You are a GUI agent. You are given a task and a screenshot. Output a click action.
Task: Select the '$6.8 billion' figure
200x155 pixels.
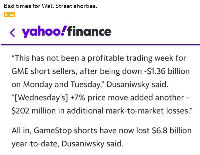point(172,131)
